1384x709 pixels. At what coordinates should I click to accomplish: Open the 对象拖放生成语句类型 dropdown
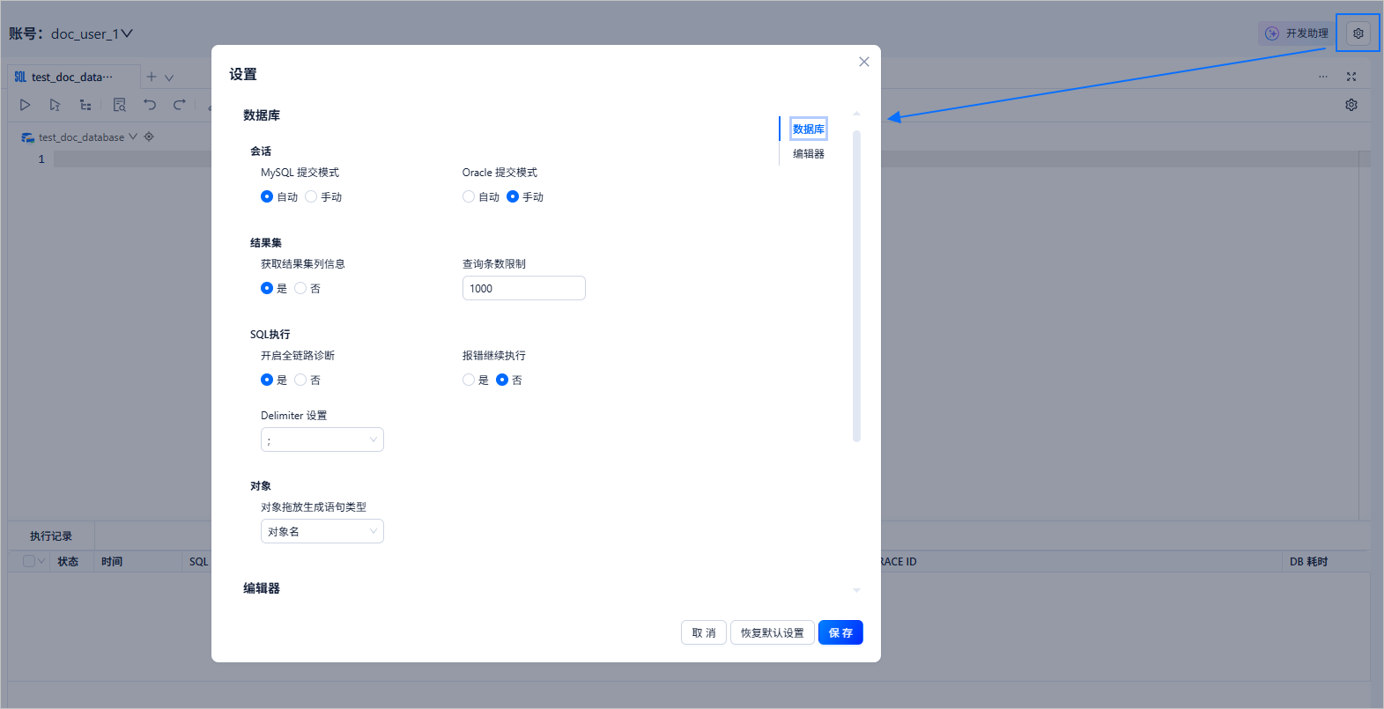click(x=322, y=531)
